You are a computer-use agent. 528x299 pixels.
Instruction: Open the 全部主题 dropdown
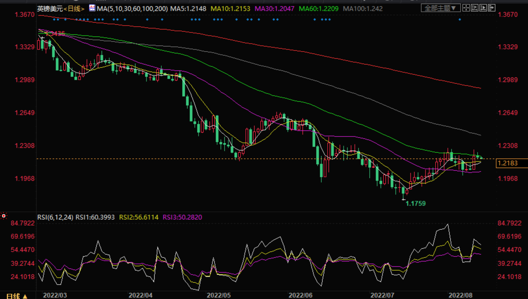[440, 8]
